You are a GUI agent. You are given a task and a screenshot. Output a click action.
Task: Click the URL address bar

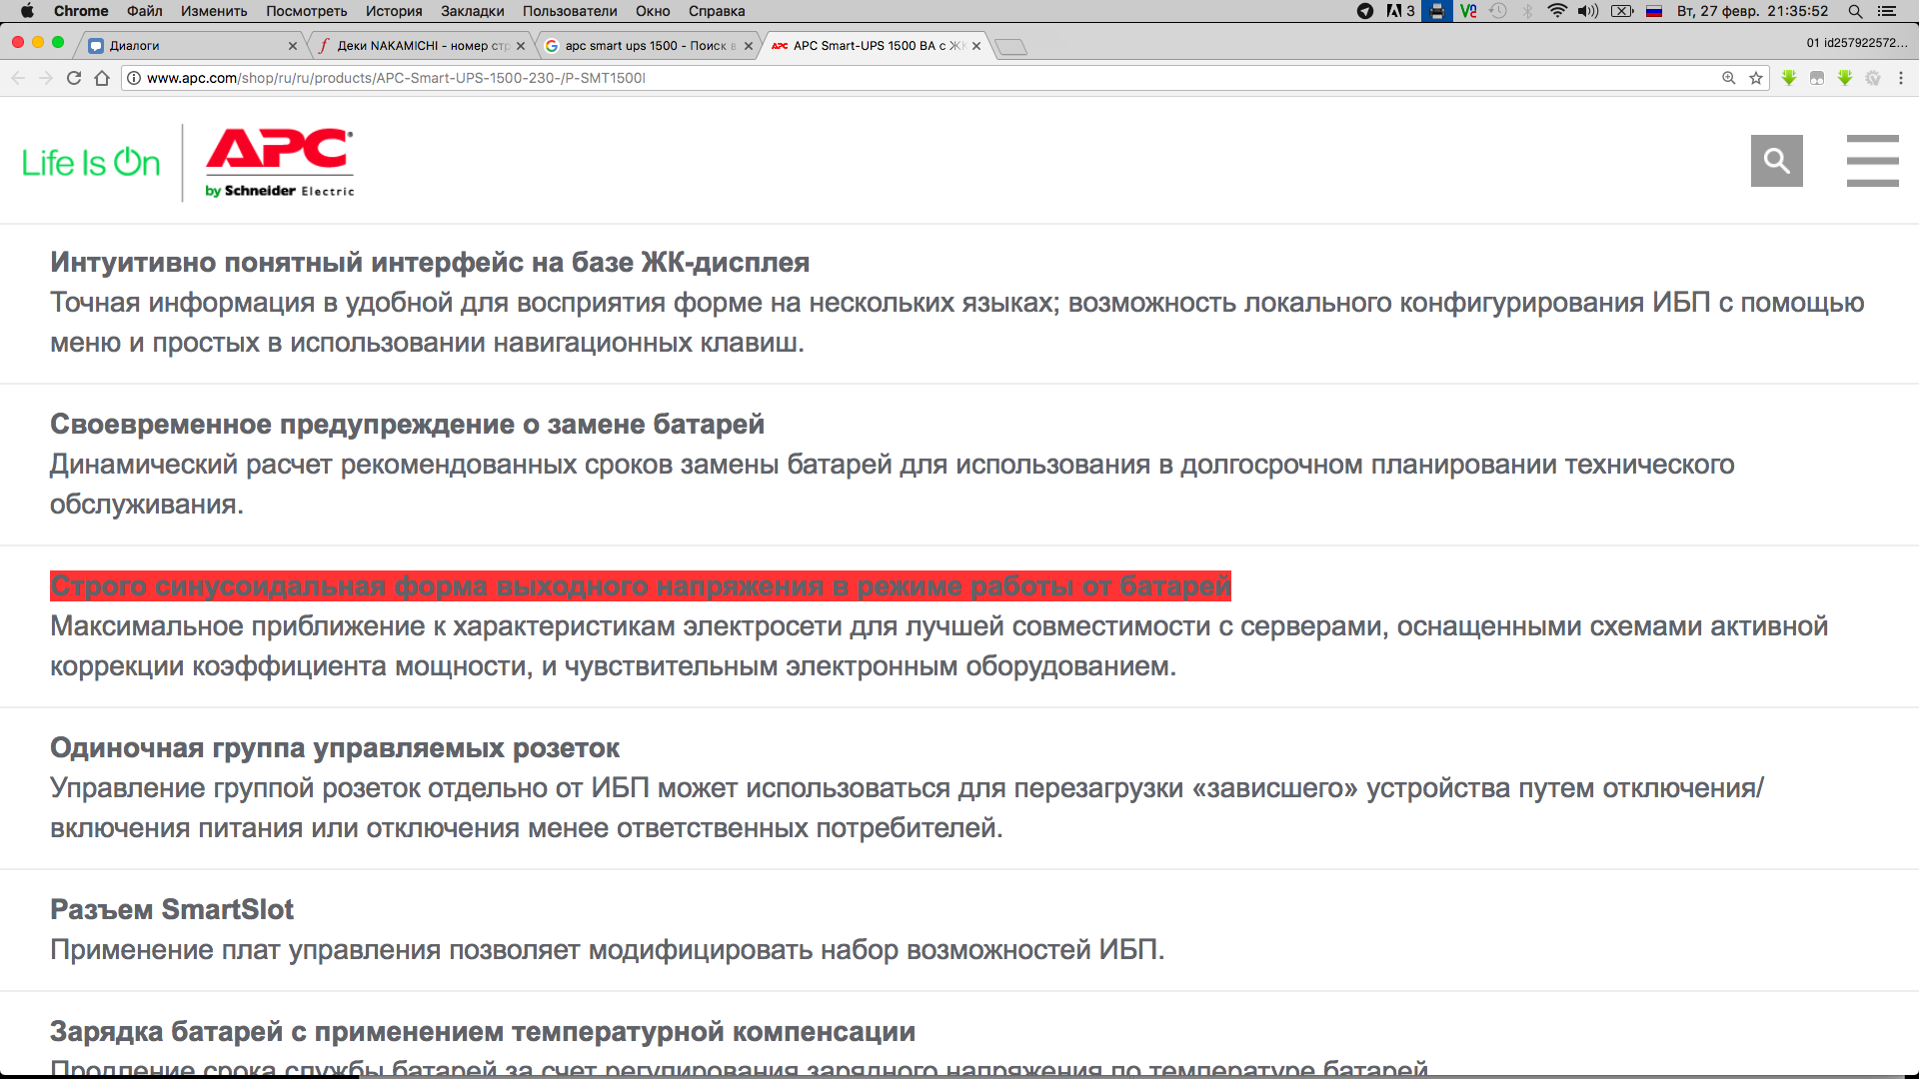tap(900, 78)
